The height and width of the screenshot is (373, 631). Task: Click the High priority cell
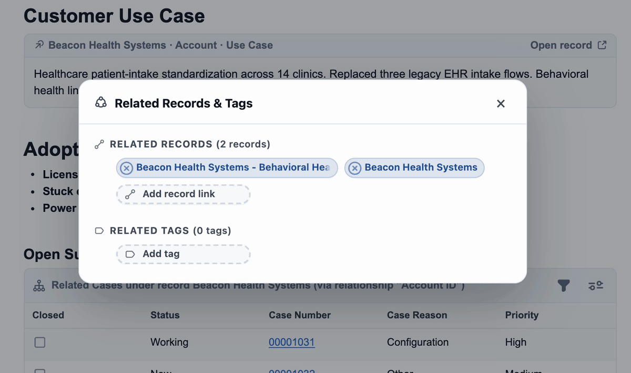516,343
